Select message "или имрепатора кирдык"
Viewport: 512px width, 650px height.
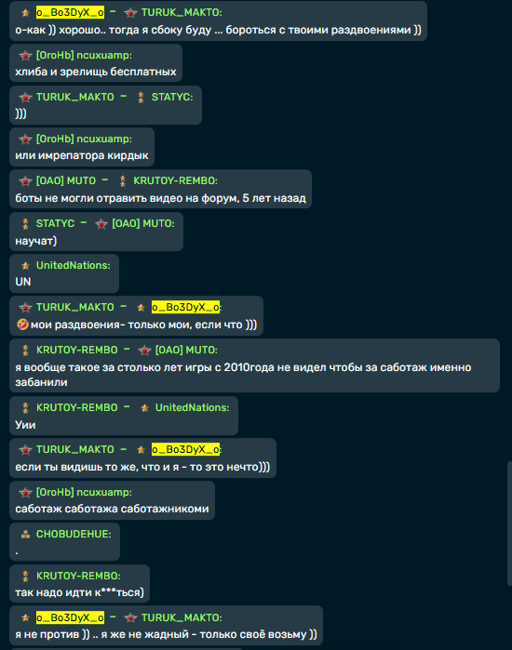point(82,156)
